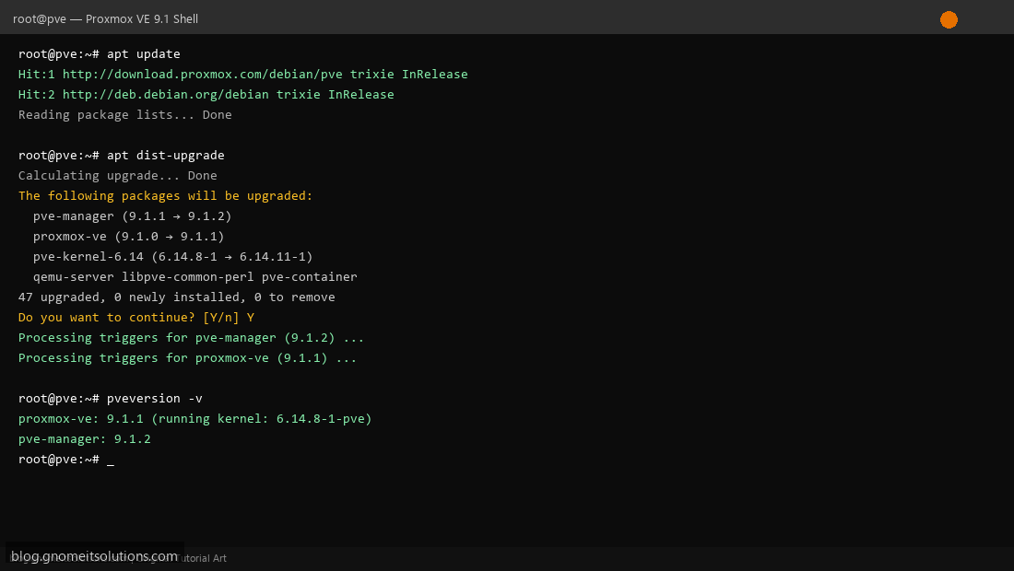Click the window title 'root@pve — Proxmox VE 9.1 Shell'
Viewport: 1014px width, 571px height.
click(x=105, y=19)
